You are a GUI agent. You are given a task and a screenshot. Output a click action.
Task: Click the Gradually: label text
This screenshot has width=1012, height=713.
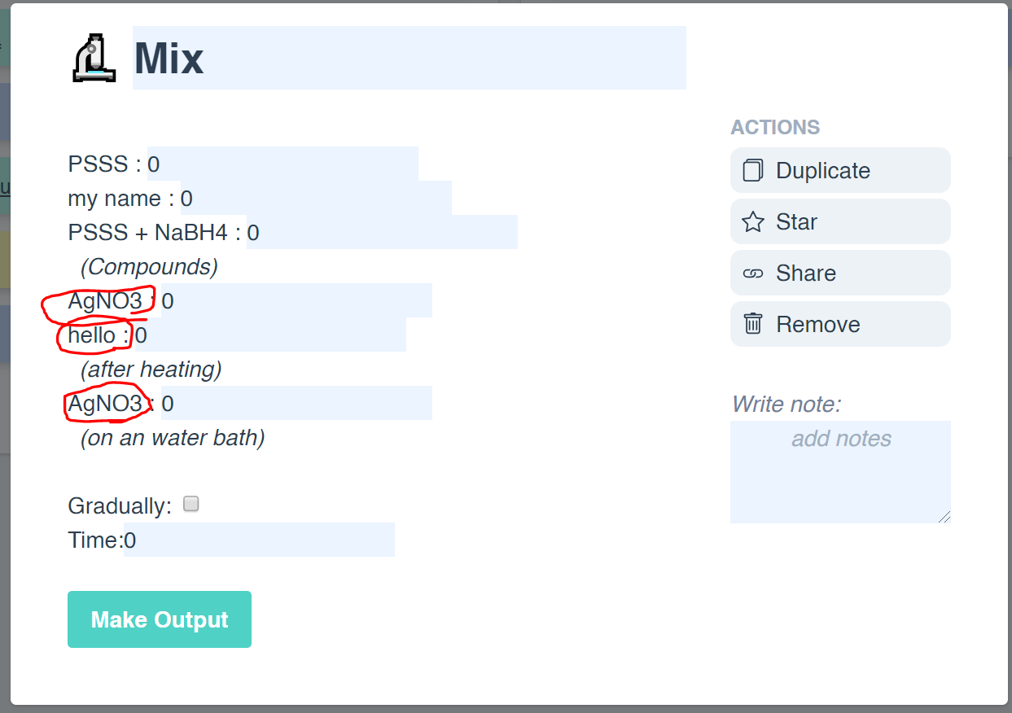[x=120, y=506]
